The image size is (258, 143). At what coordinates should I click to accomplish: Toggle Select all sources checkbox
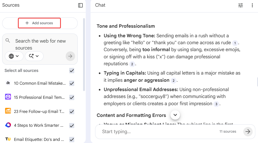click(x=72, y=71)
